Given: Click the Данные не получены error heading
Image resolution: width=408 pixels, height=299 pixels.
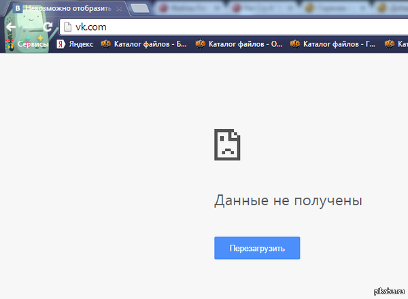Looking at the screenshot, I should tap(288, 201).
